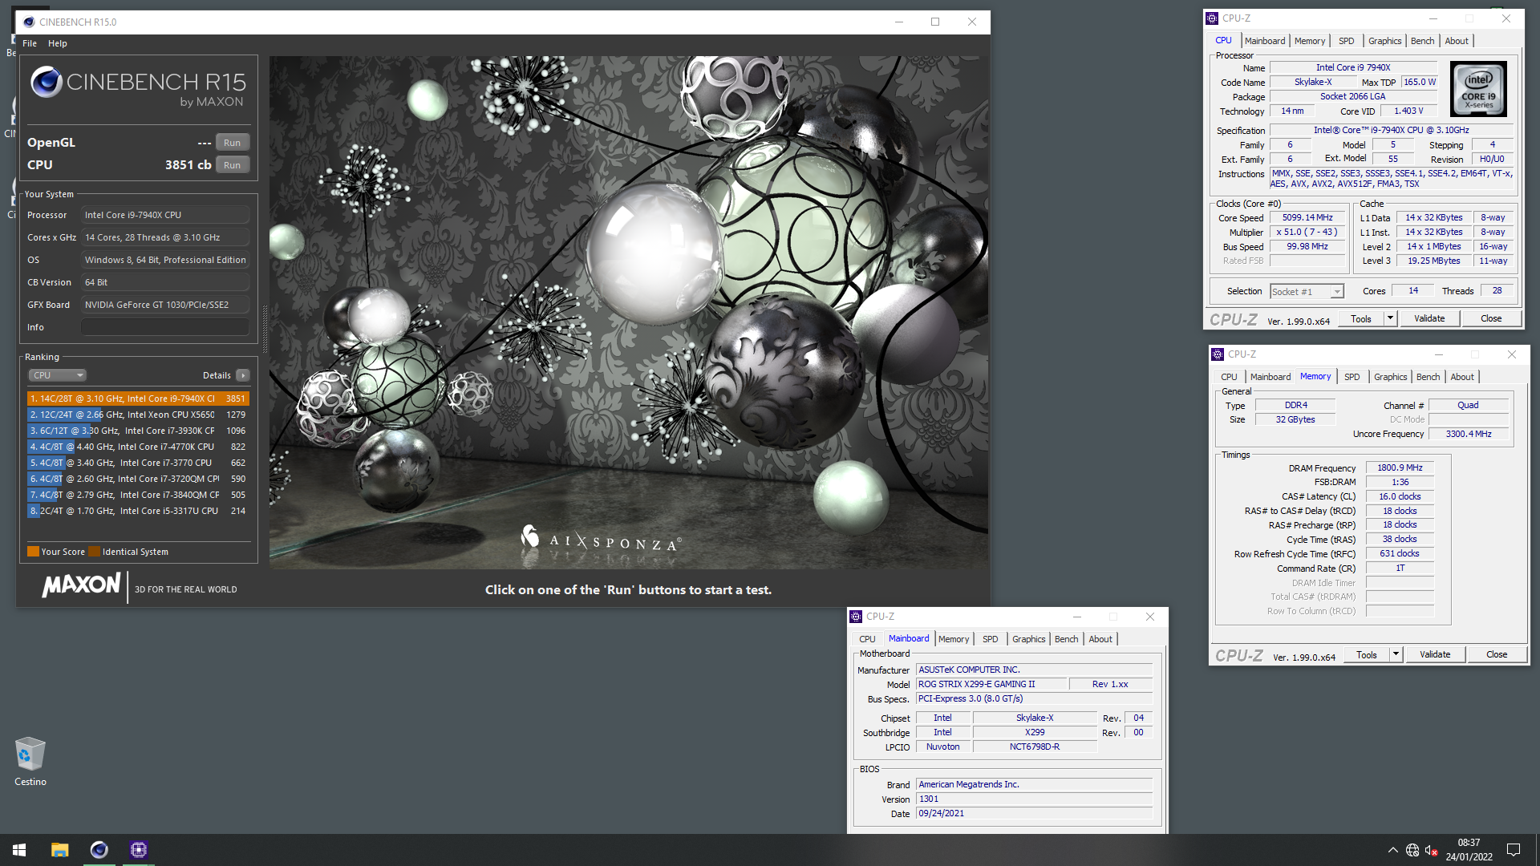Switch to Mainboard tab in top CPU-Z
The image size is (1540, 866).
point(1265,41)
